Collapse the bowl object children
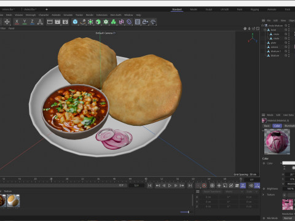Screen dimensions: 295x221 pyautogui.click(x=265, y=30)
